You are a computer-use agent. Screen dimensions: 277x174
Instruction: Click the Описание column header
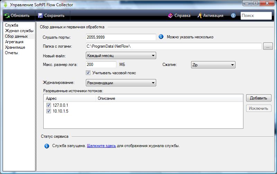[x=169, y=98]
